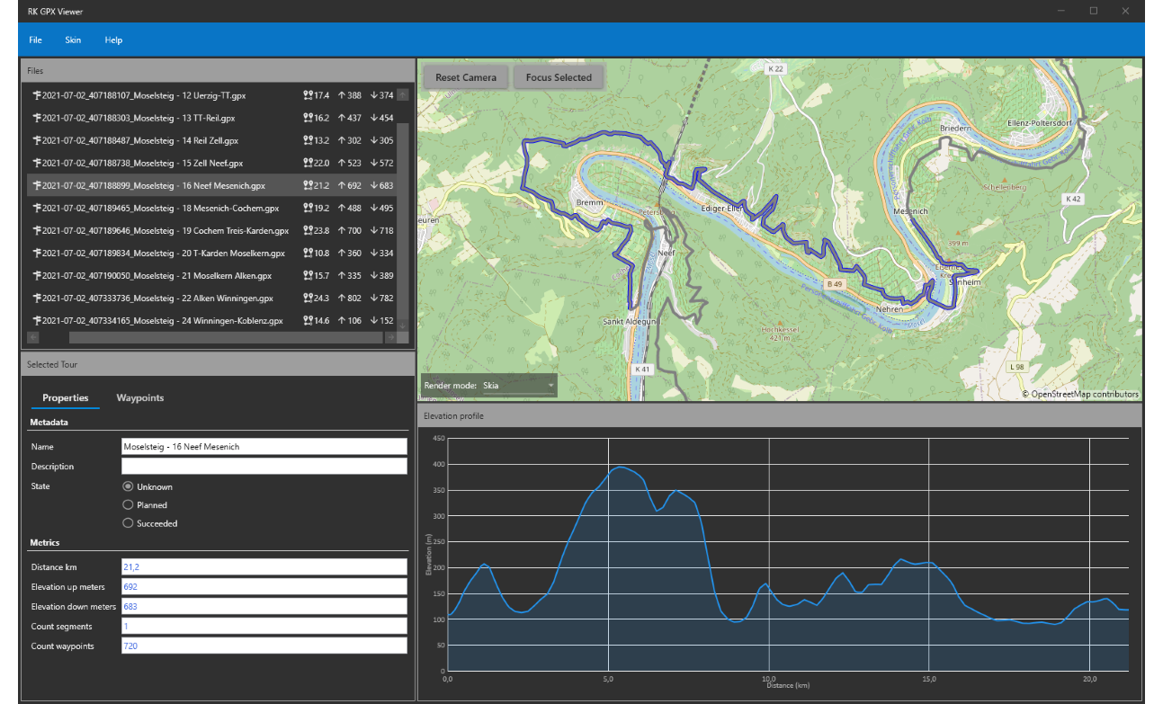This screenshot has height=704, width=1163.
Task: Click distance icon for 22 Alken Winningen
Action: coord(308,298)
